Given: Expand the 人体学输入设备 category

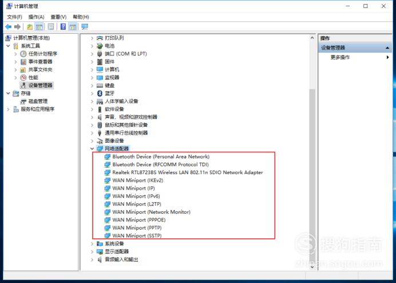Looking at the screenshot, I should pyautogui.click(x=92, y=101).
